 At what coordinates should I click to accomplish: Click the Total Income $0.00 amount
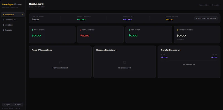tap(37, 36)
